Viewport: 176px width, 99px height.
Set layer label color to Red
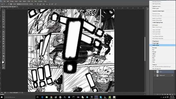pyautogui.click(x=162, y=50)
